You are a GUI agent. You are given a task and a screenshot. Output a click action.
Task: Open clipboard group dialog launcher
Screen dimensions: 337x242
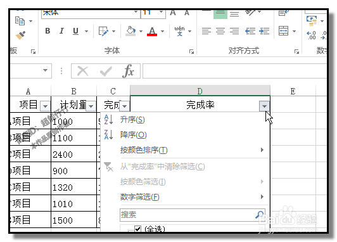[33, 51]
